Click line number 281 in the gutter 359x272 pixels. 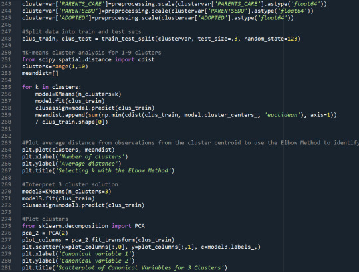tap(6, 267)
